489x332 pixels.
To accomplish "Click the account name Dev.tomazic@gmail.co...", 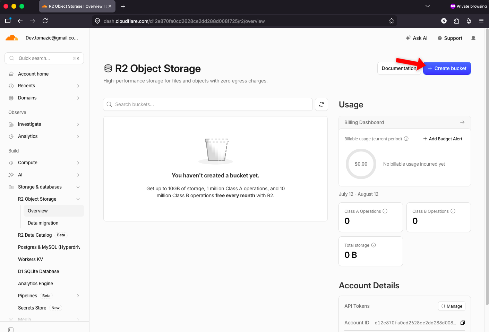I will (x=52, y=38).
